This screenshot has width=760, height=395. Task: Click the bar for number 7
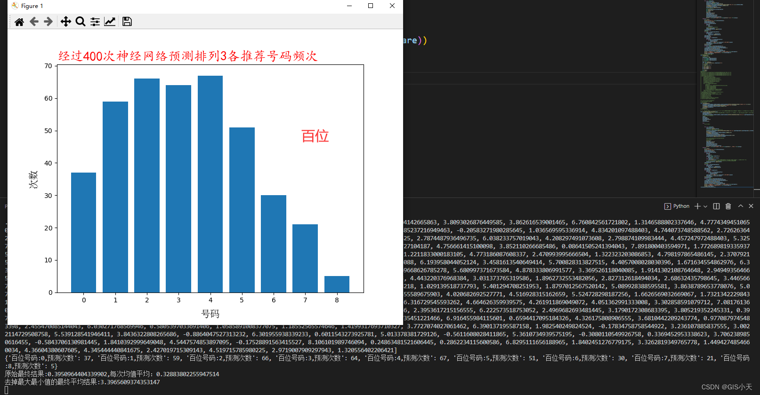305,258
